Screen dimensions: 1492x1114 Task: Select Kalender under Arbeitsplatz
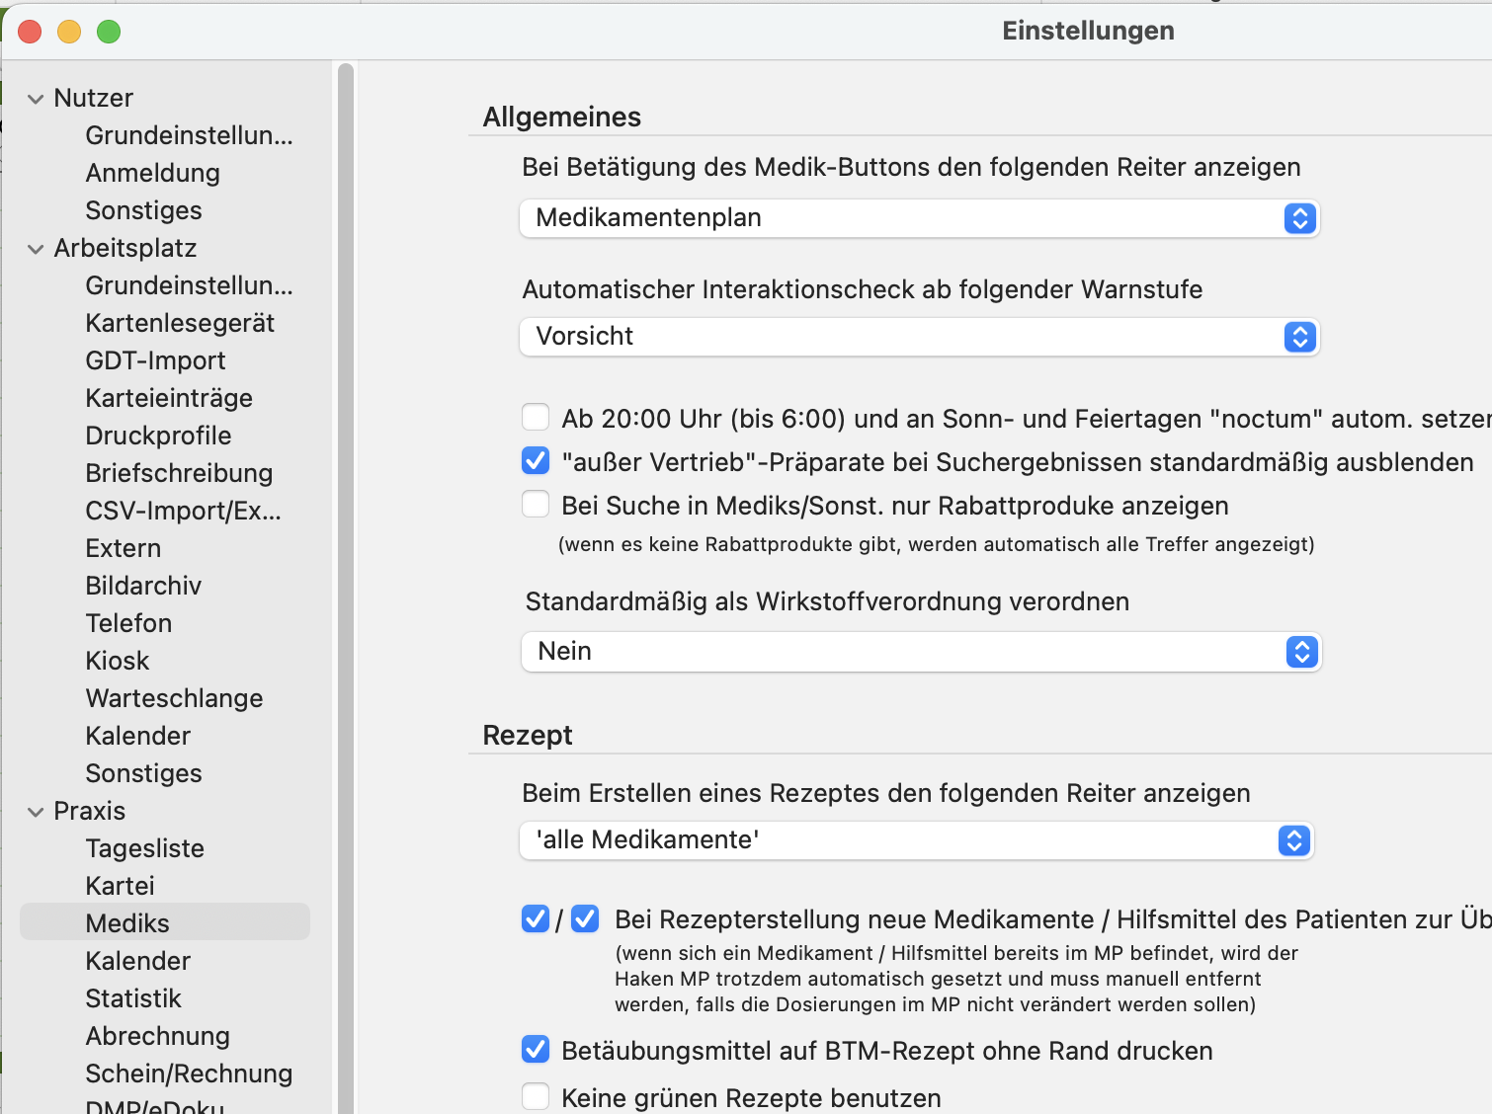[x=137, y=736]
